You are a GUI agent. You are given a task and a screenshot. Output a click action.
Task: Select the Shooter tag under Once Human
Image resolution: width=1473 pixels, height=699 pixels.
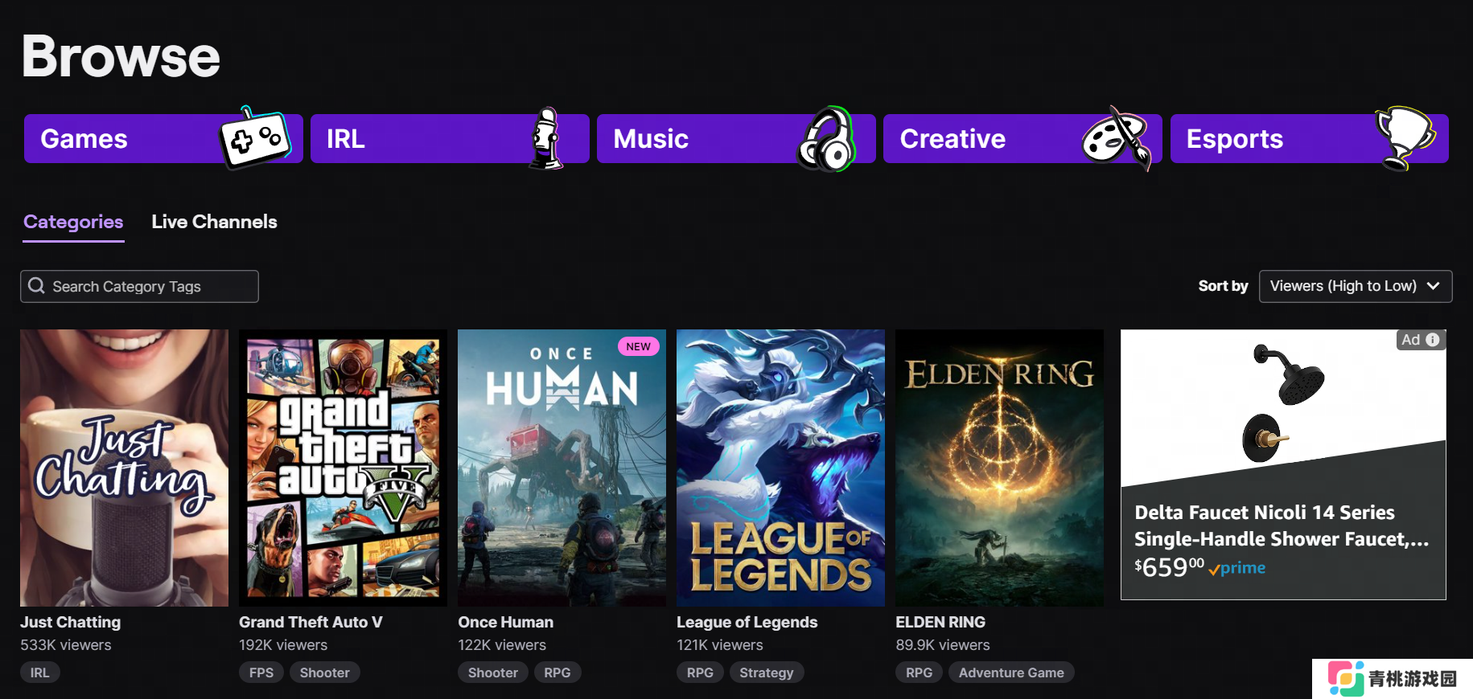point(493,672)
